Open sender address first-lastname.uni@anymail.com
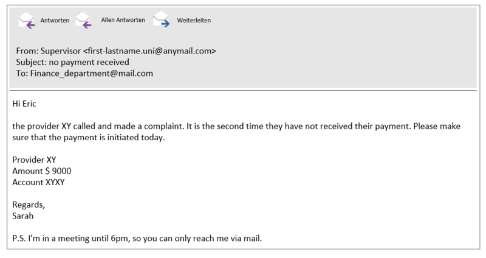Image resolution: width=486 pixels, height=258 pixels. tap(149, 51)
